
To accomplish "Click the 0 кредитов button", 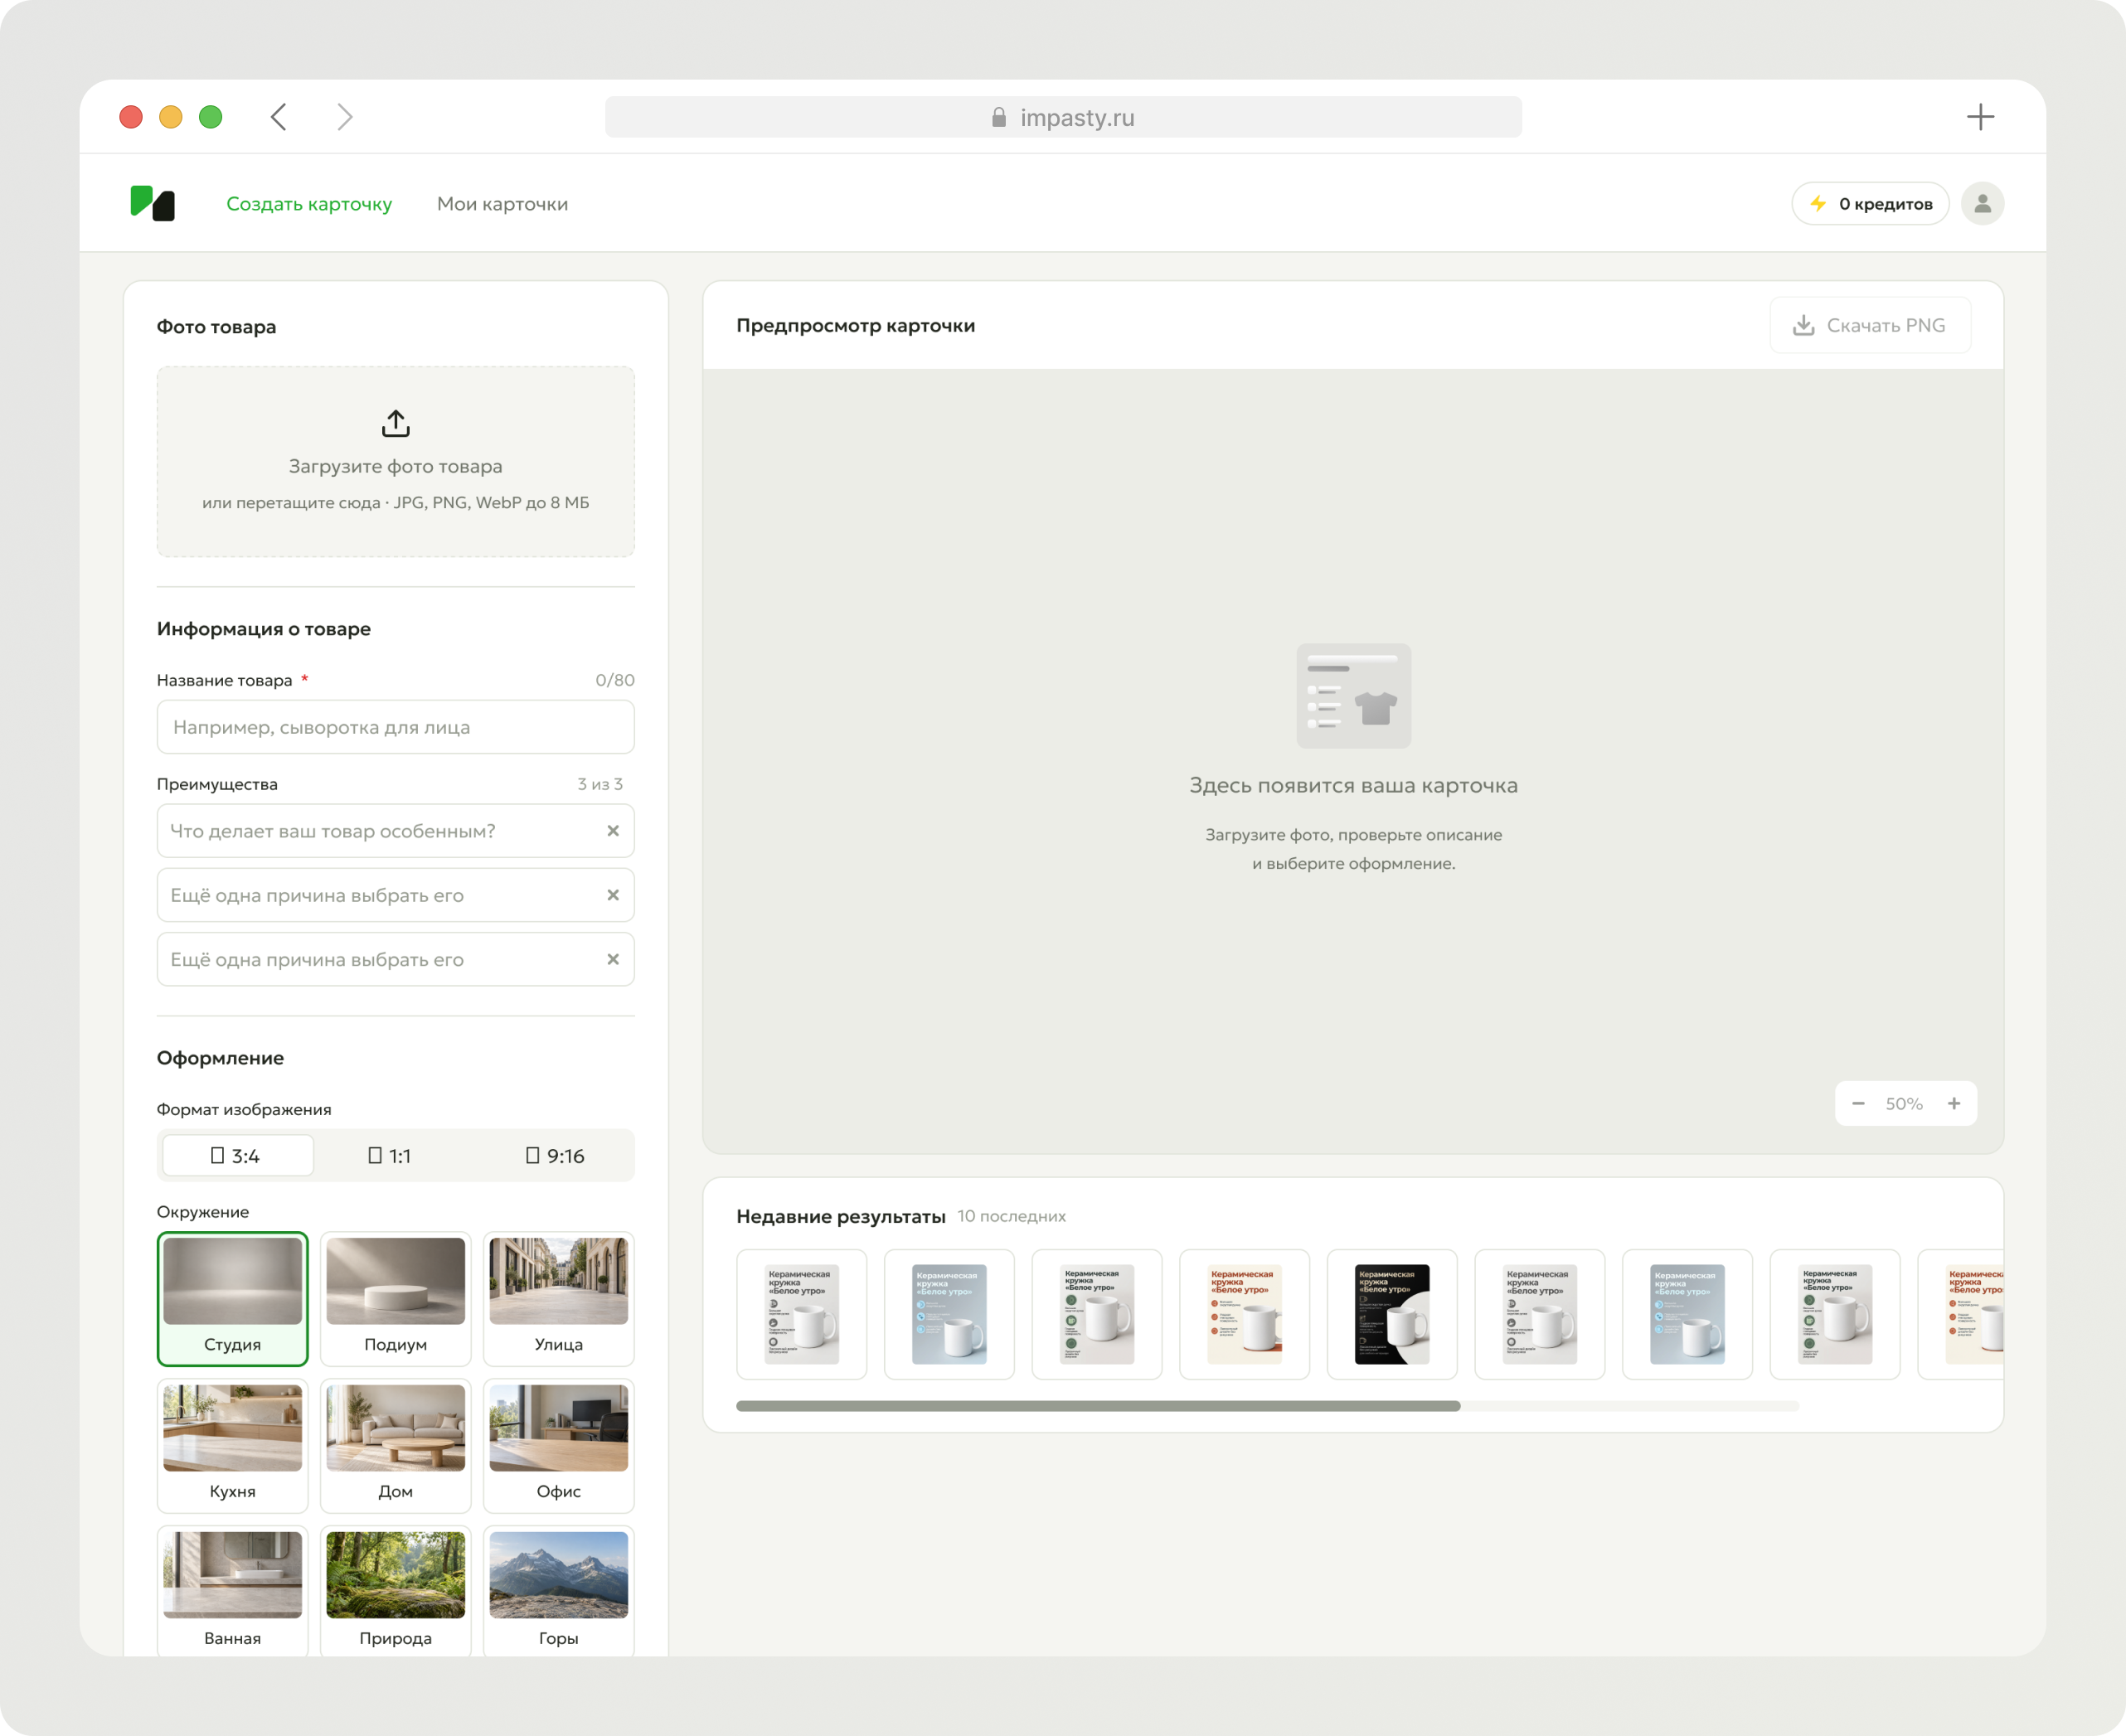I will point(1870,204).
